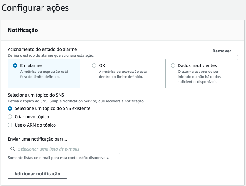Select the "OK" alarm state radio button
Viewport: 246px width, 186px height.
(x=94, y=65)
